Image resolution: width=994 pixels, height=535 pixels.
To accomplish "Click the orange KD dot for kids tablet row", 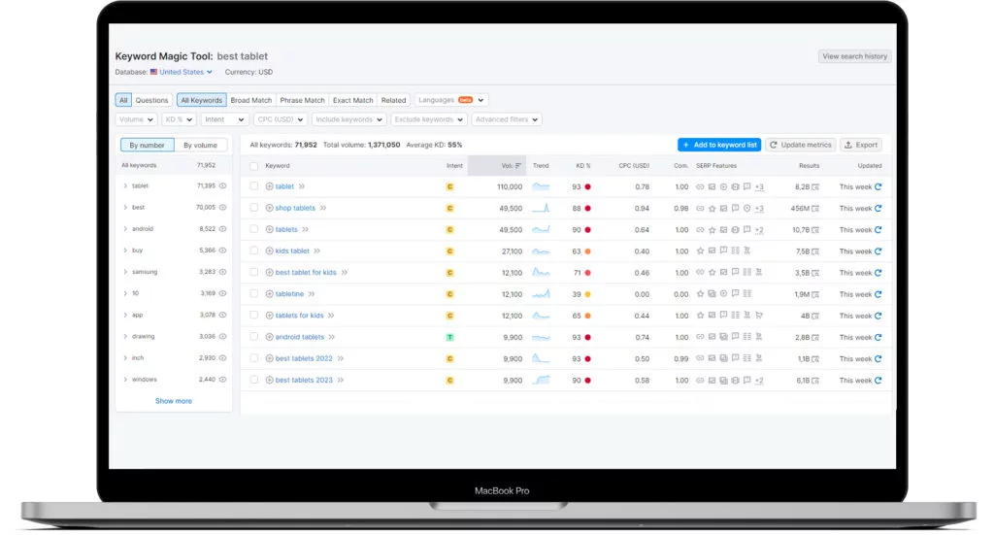I will (587, 251).
